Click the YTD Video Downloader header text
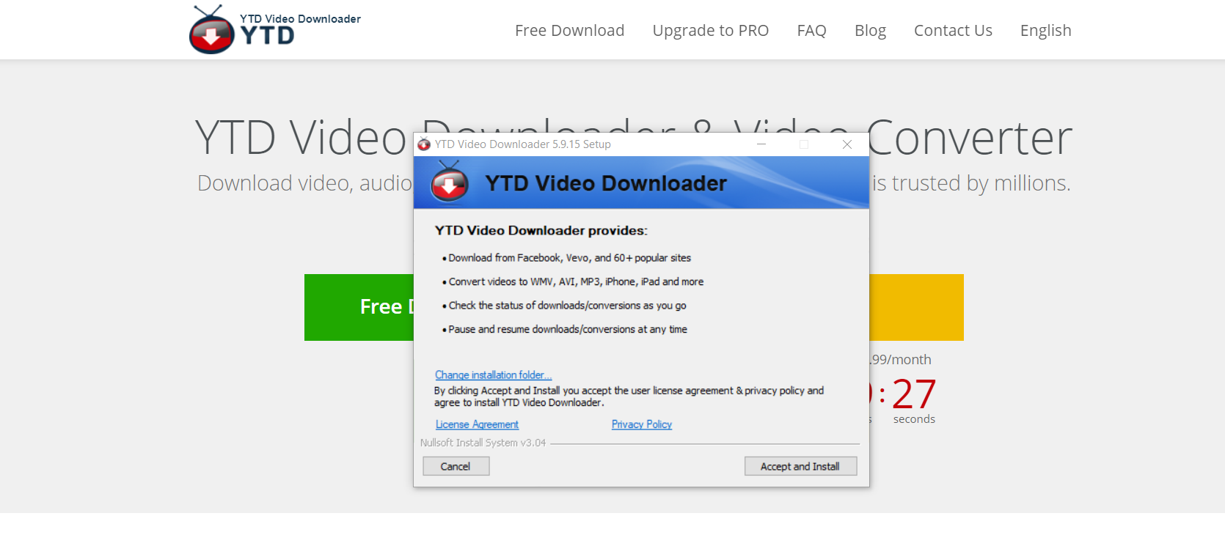The height and width of the screenshot is (557, 1225). (300, 19)
